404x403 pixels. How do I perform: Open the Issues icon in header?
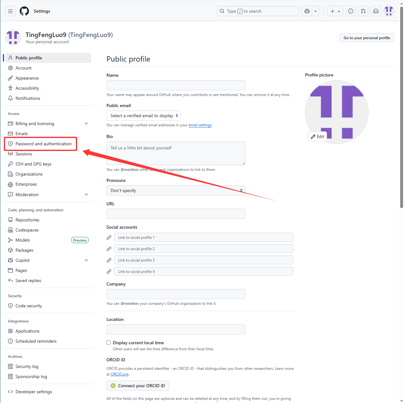351,11
